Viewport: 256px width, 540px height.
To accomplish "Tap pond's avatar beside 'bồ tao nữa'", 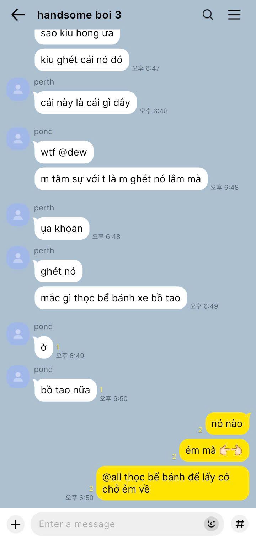I will click(x=18, y=377).
